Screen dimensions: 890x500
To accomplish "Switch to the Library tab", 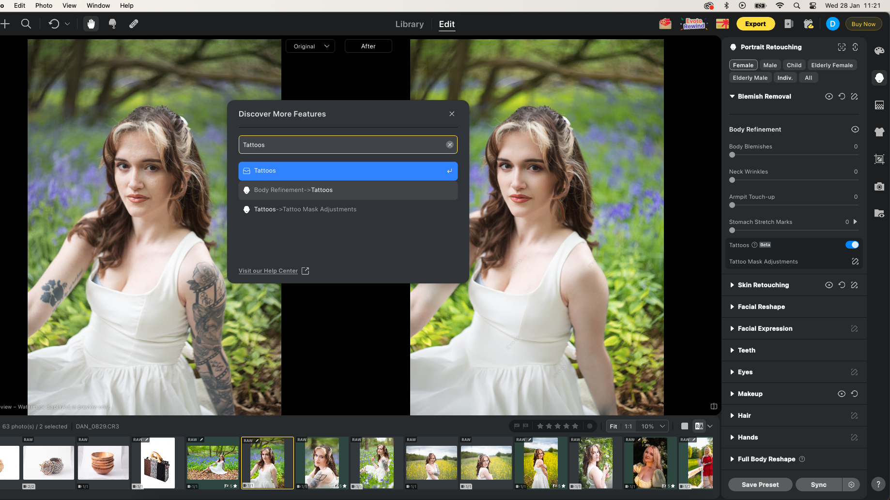I will point(409,24).
